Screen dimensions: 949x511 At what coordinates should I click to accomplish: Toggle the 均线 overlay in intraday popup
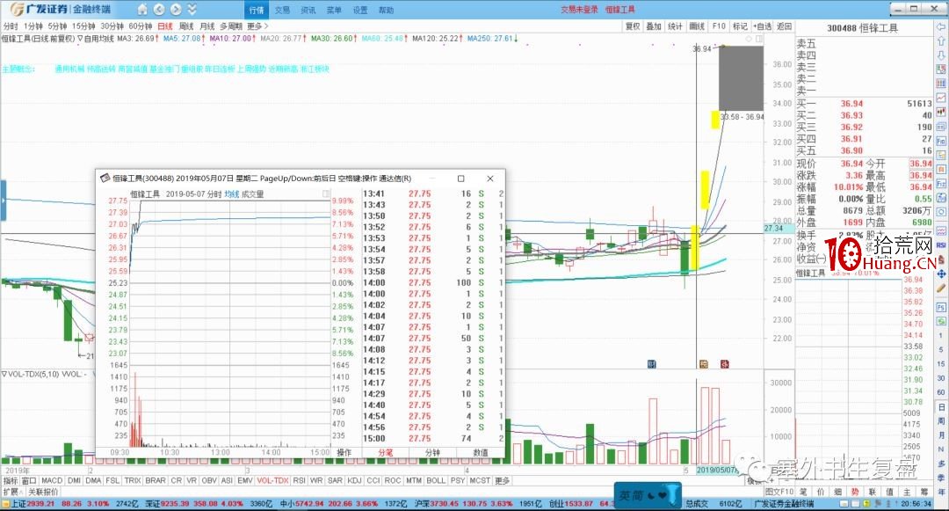coord(231,194)
